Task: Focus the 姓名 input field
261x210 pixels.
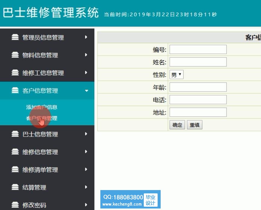Action: click(x=198, y=62)
